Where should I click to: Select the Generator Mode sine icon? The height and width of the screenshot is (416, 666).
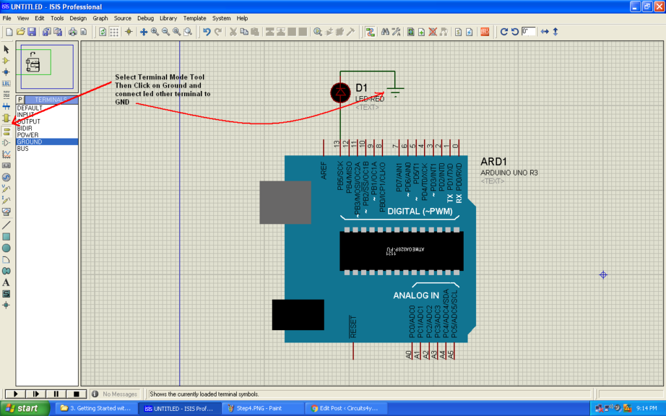[6, 177]
